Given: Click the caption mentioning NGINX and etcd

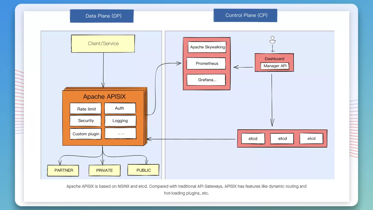Looking at the screenshot, I should (186, 186).
